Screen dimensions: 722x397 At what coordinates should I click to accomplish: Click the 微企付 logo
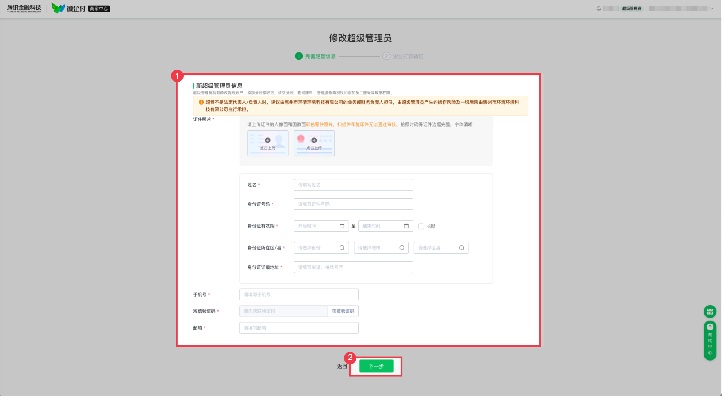(68, 8)
